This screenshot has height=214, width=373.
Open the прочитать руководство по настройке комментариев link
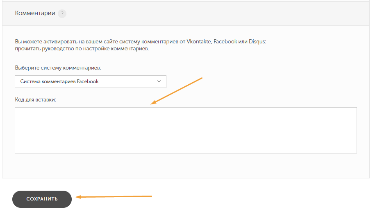tap(81, 49)
